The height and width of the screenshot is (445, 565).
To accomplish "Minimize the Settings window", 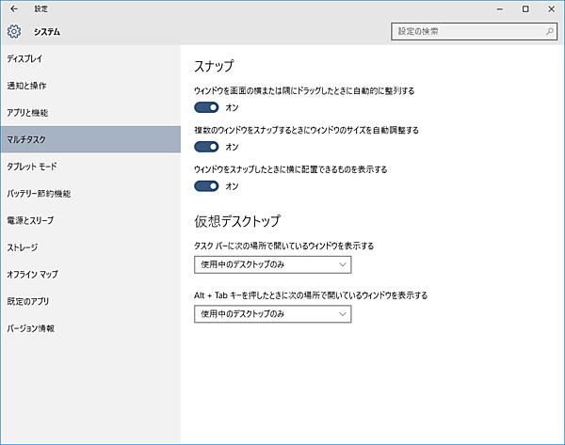I will pyautogui.click(x=500, y=9).
